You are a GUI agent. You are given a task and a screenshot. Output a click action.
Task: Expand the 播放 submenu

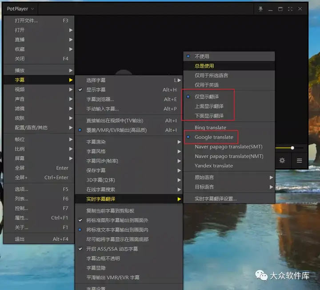pyautogui.click(x=39, y=70)
